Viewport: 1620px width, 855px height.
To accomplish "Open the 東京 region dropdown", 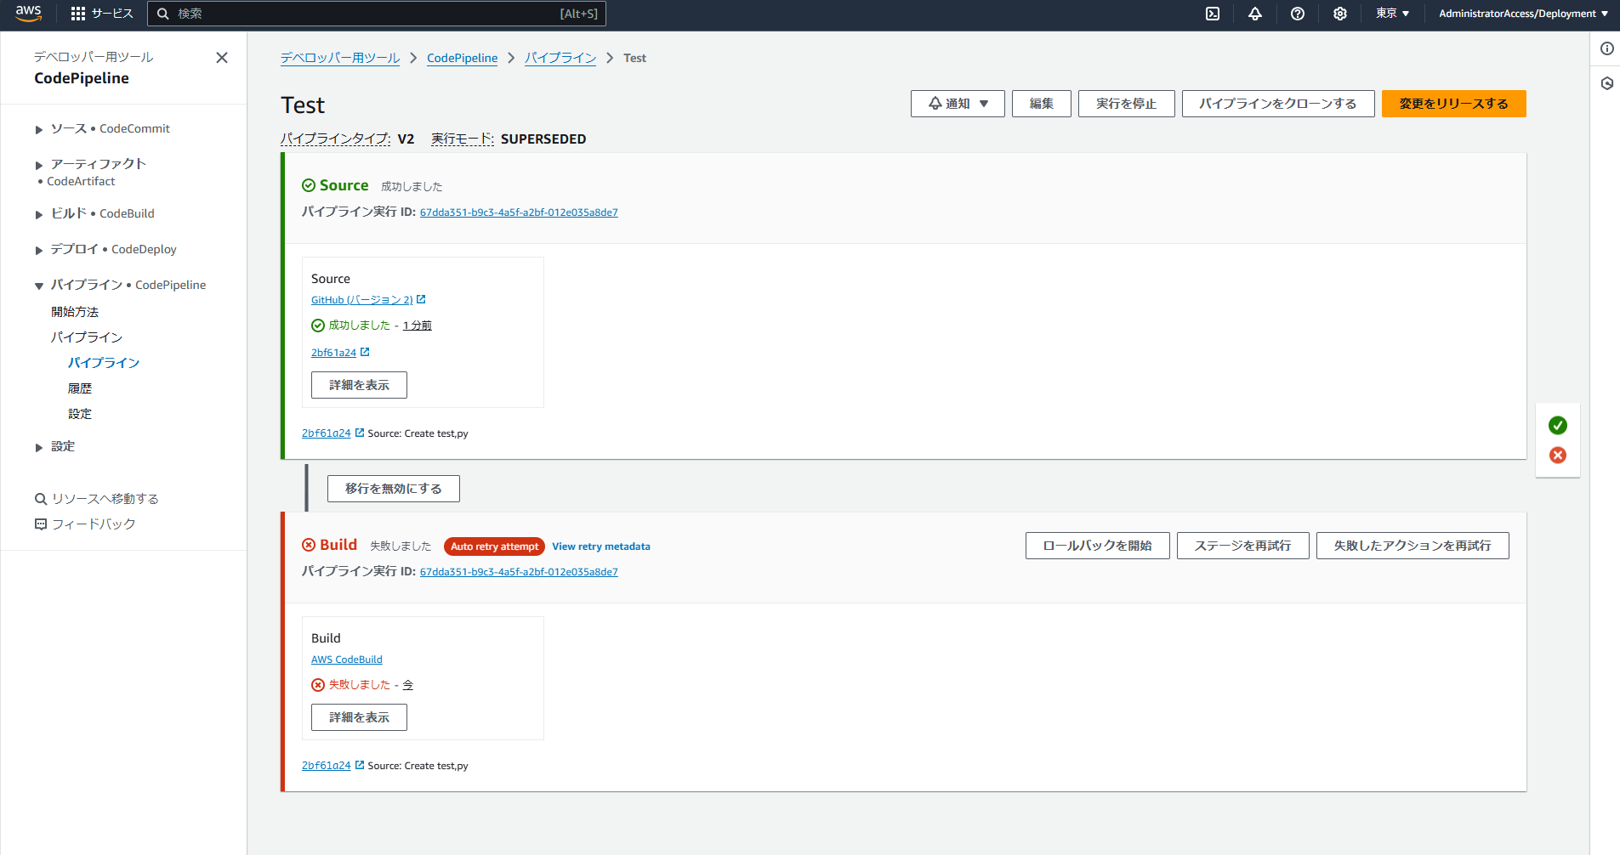I will coord(1392,14).
